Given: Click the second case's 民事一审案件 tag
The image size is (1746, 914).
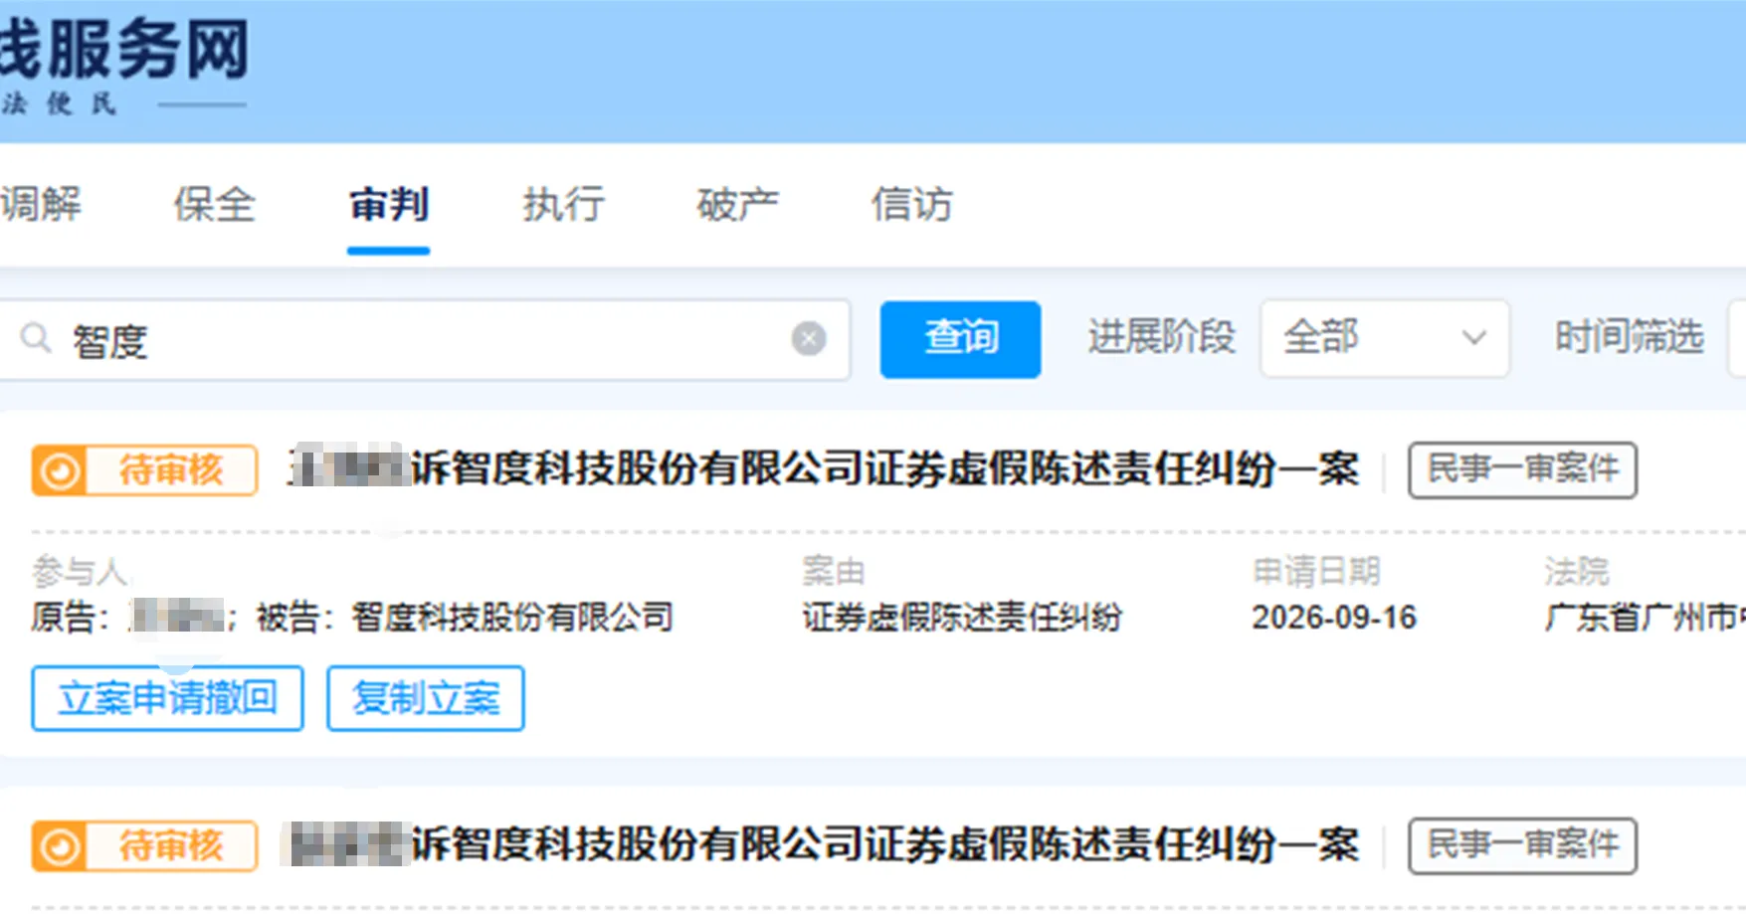Looking at the screenshot, I should pyautogui.click(x=1522, y=845).
